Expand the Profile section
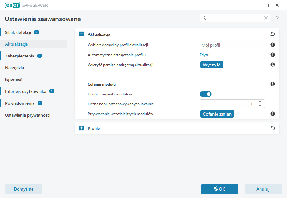Screen dimensions: 287x198 tap(81, 128)
